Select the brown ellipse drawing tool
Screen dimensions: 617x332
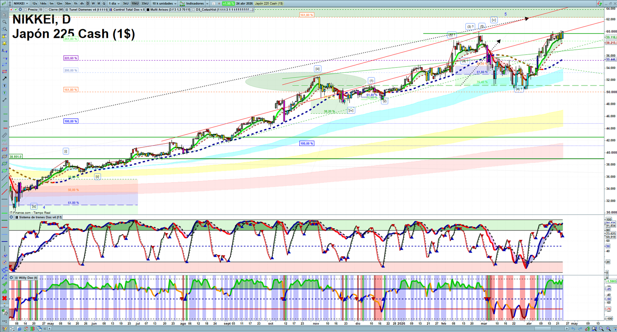coord(4,156)
